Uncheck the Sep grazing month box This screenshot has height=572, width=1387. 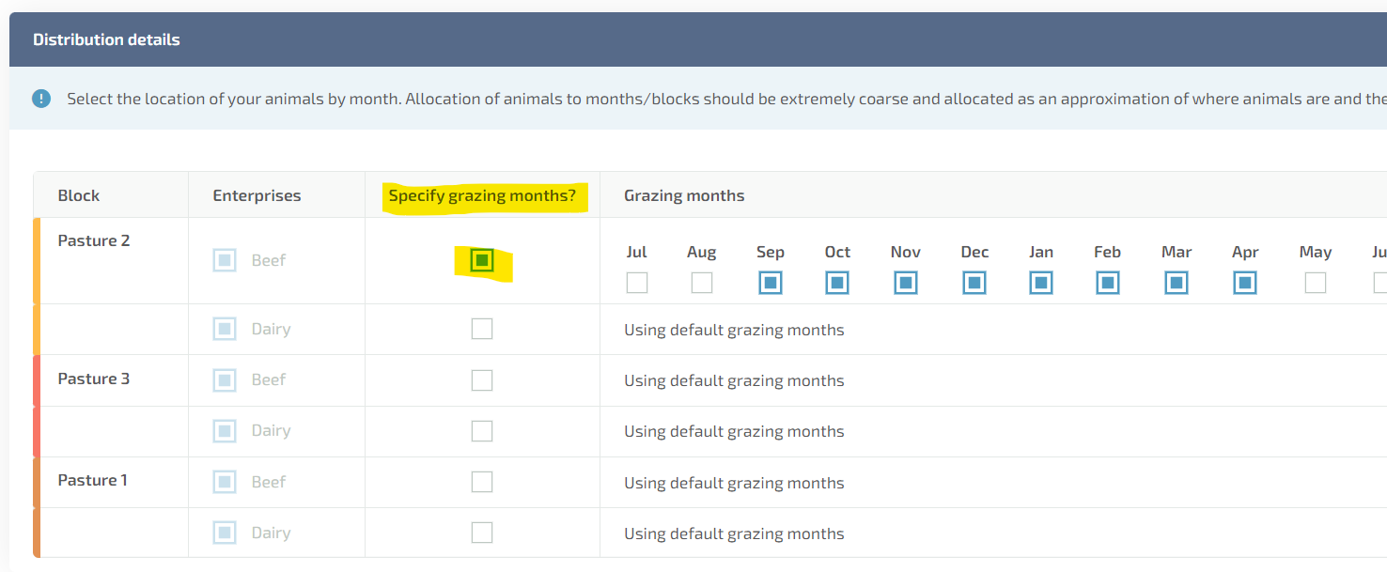point(771,283)
